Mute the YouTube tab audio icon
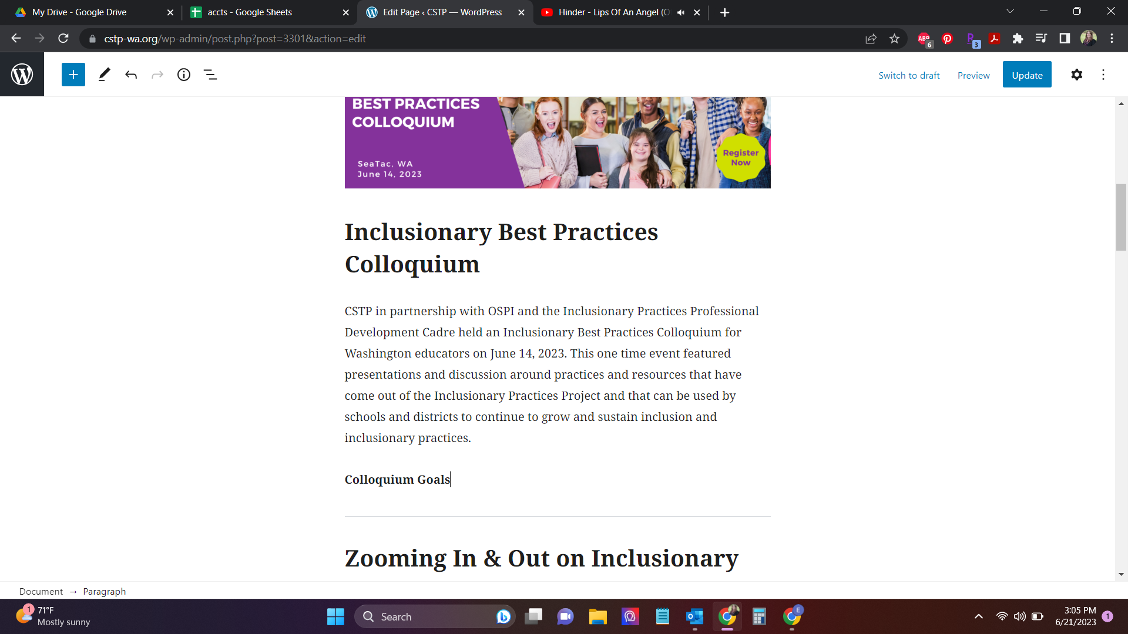 pos(681,12)
